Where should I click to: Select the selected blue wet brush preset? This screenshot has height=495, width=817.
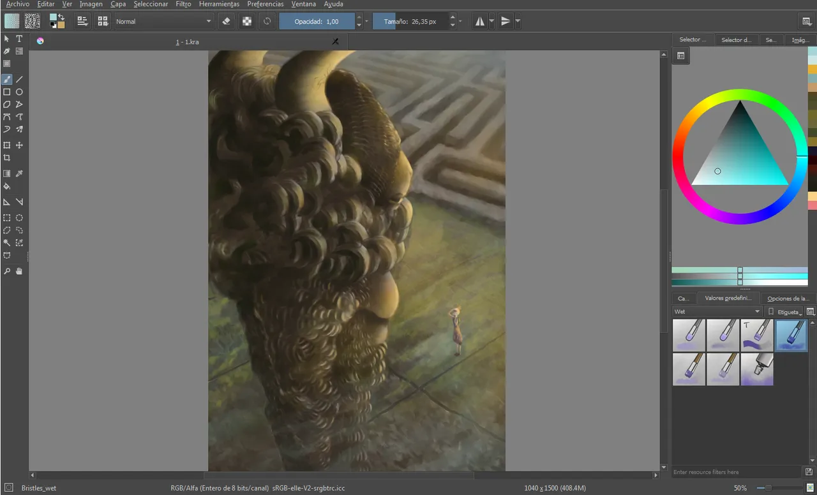click(791, 336)
